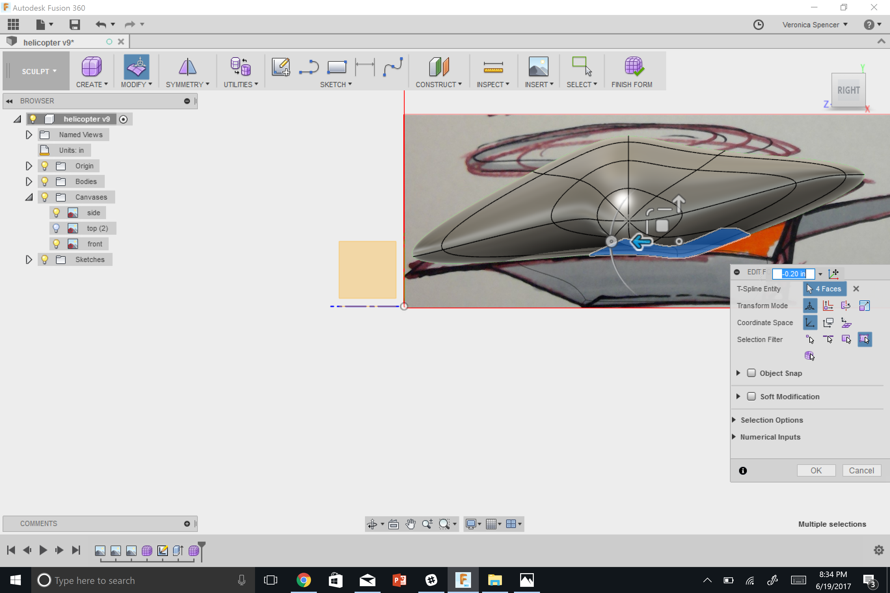Set selection filter to Vertex
890x593 pixels.
pyautogui.click(x=810, y=340)
